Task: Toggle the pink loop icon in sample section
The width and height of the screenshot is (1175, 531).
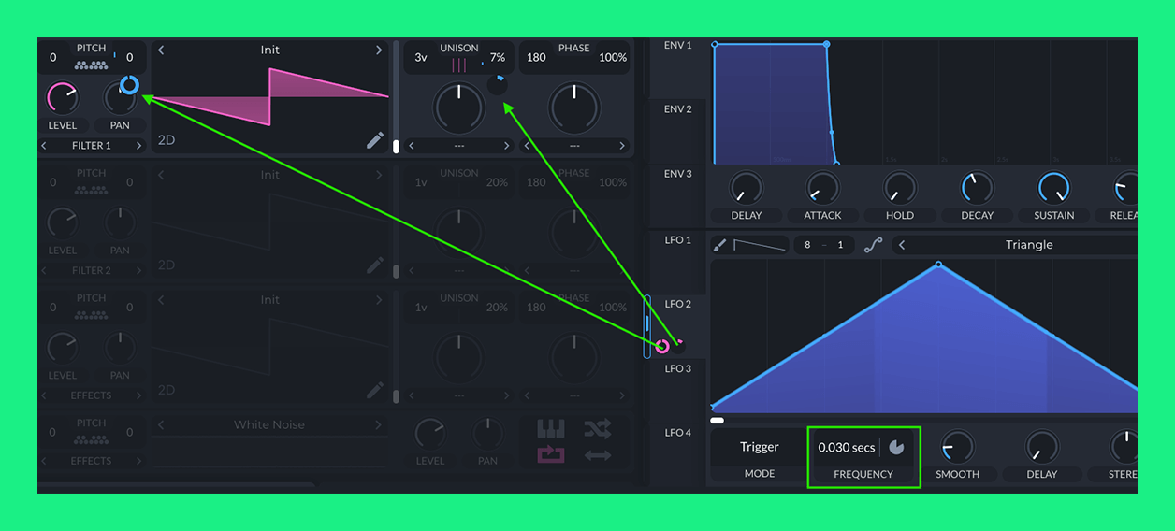Action: coord(551,455)
